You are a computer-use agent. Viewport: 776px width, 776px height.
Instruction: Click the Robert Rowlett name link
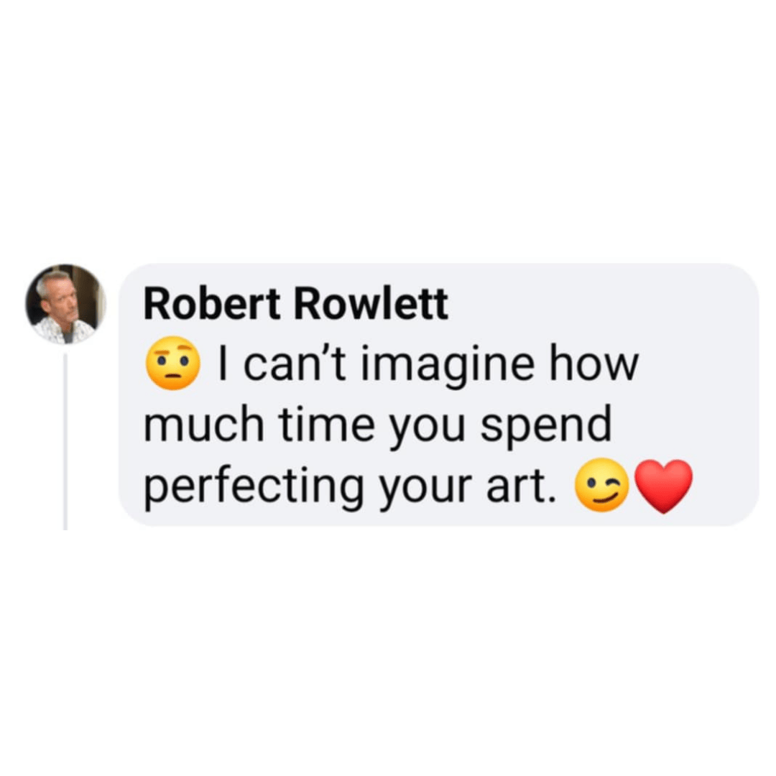pos(296,304)
